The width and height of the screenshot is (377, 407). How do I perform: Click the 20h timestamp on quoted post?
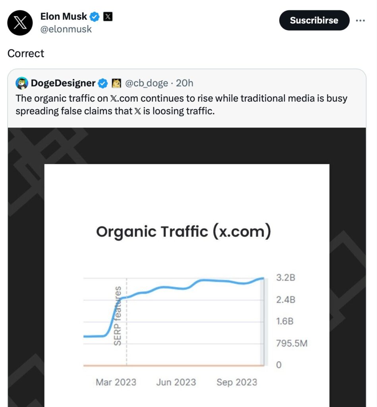(x=184, y=83)
